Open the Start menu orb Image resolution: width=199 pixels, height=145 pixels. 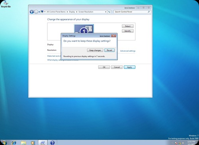(4, 143)
